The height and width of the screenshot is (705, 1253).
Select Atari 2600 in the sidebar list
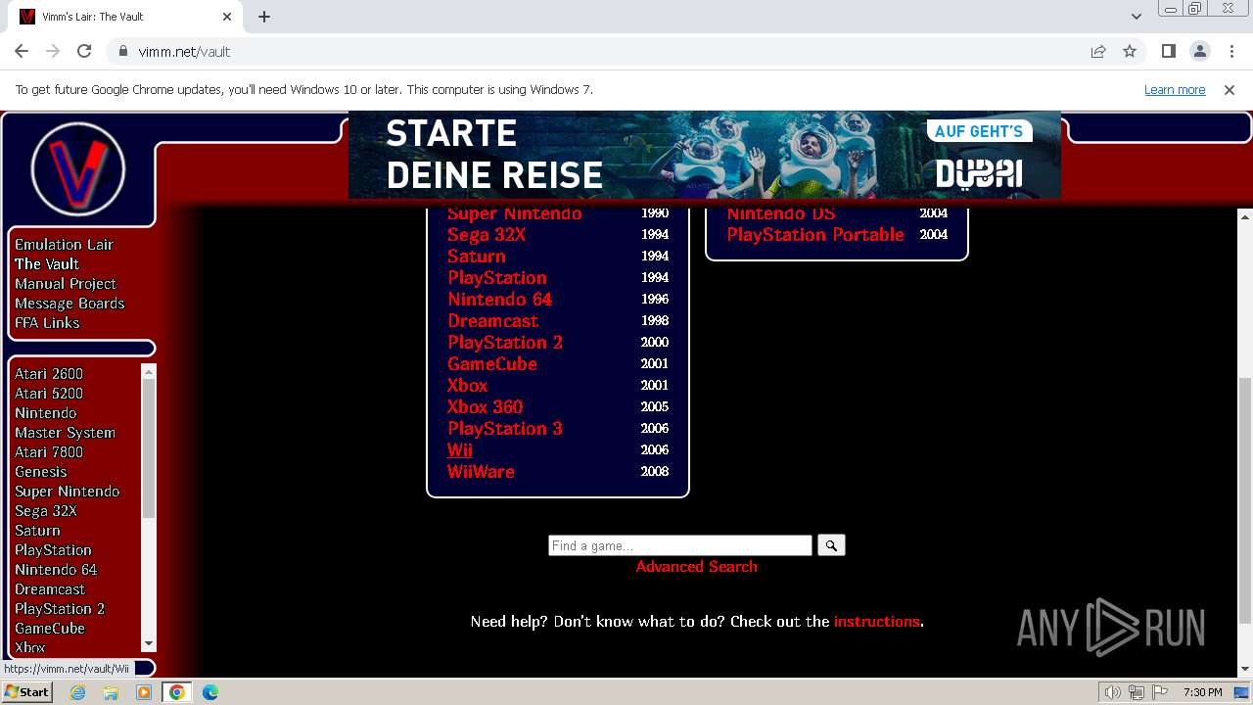(x=49, y=373)
